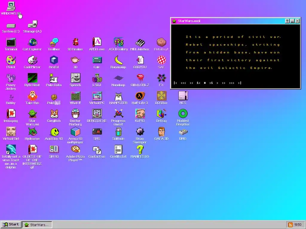Click the 19:50 taskbar clock

(298, 225)
